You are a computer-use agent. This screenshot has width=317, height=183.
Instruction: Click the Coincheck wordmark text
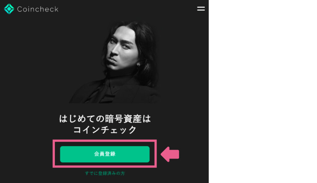38,9
